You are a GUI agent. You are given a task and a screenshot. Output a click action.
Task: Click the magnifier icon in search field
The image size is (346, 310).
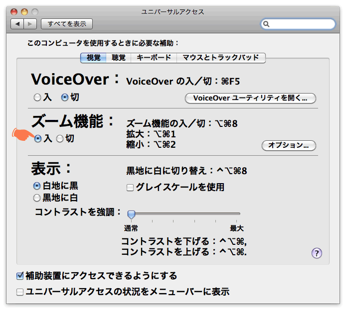coord(266,24)
